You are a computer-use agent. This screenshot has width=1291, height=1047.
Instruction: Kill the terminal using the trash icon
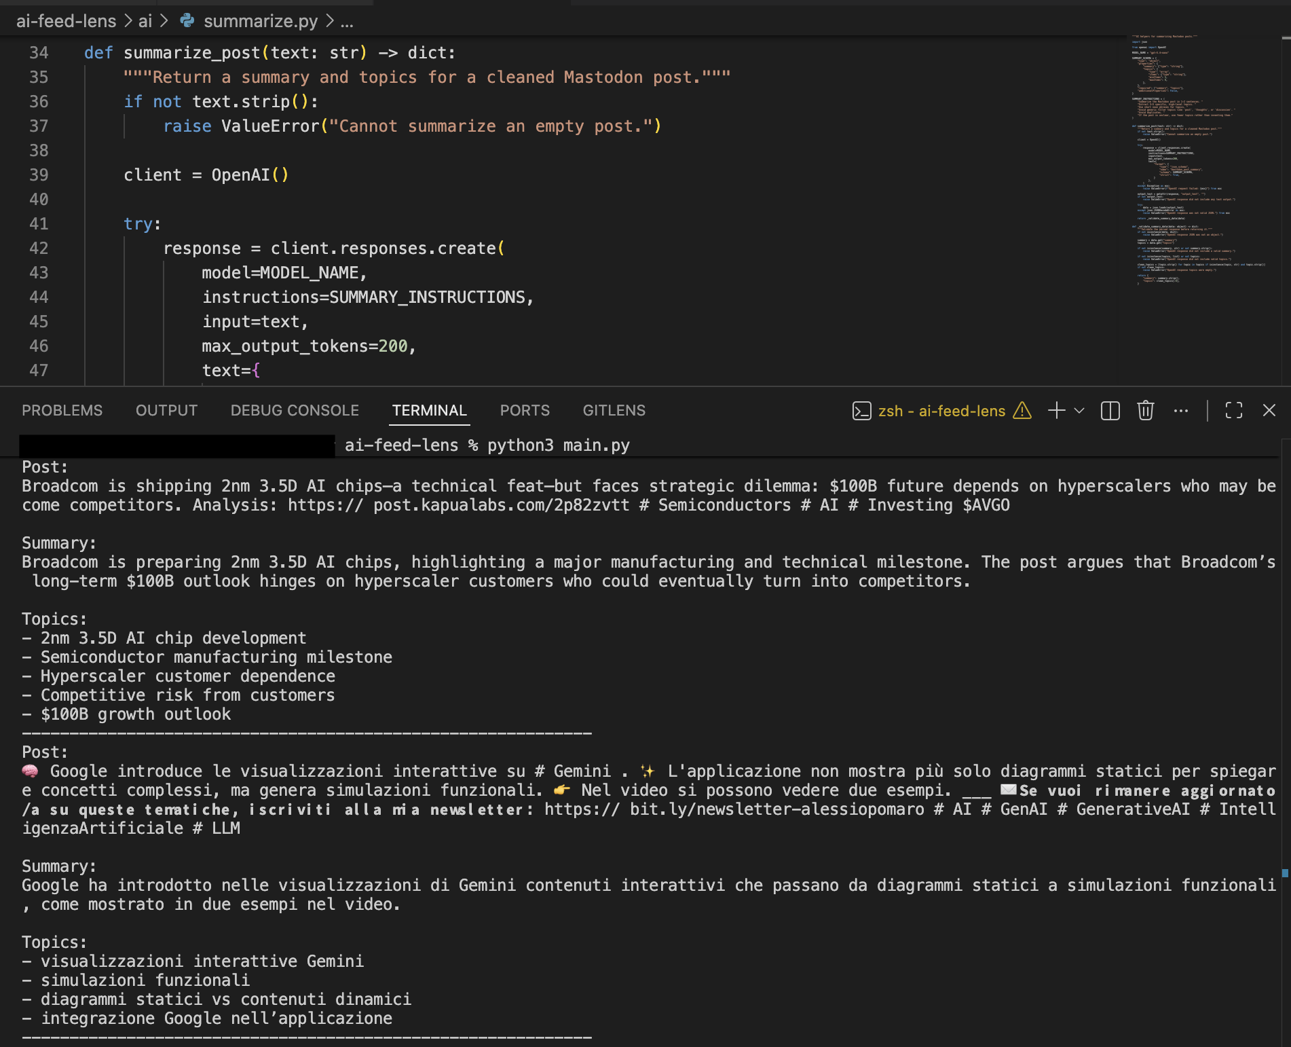pos(1145,411)
